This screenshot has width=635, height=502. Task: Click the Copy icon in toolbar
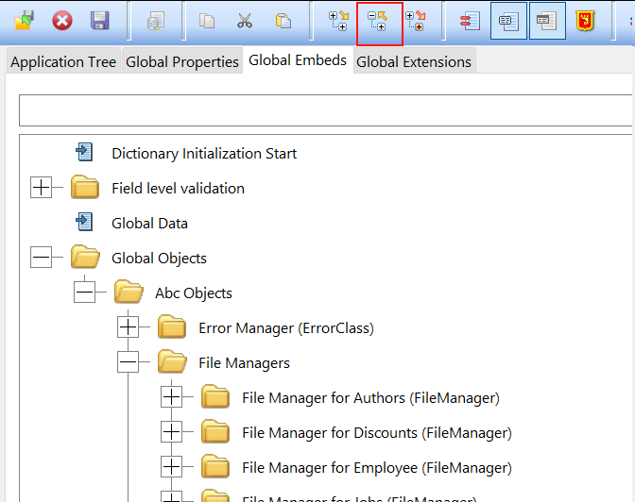(x=207, y=21)
